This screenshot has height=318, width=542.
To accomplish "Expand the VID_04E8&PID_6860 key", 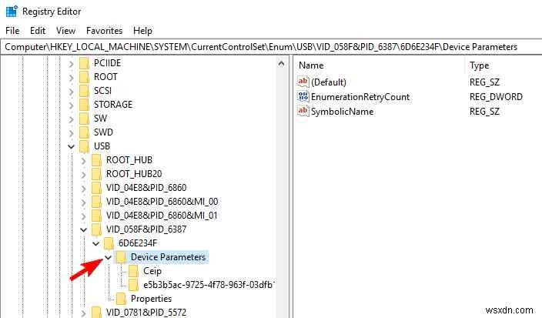I will tap(83, 189).
